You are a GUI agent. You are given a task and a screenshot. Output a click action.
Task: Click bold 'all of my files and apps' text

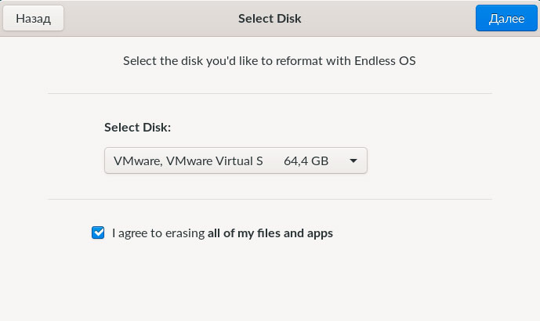pos(270,233)
